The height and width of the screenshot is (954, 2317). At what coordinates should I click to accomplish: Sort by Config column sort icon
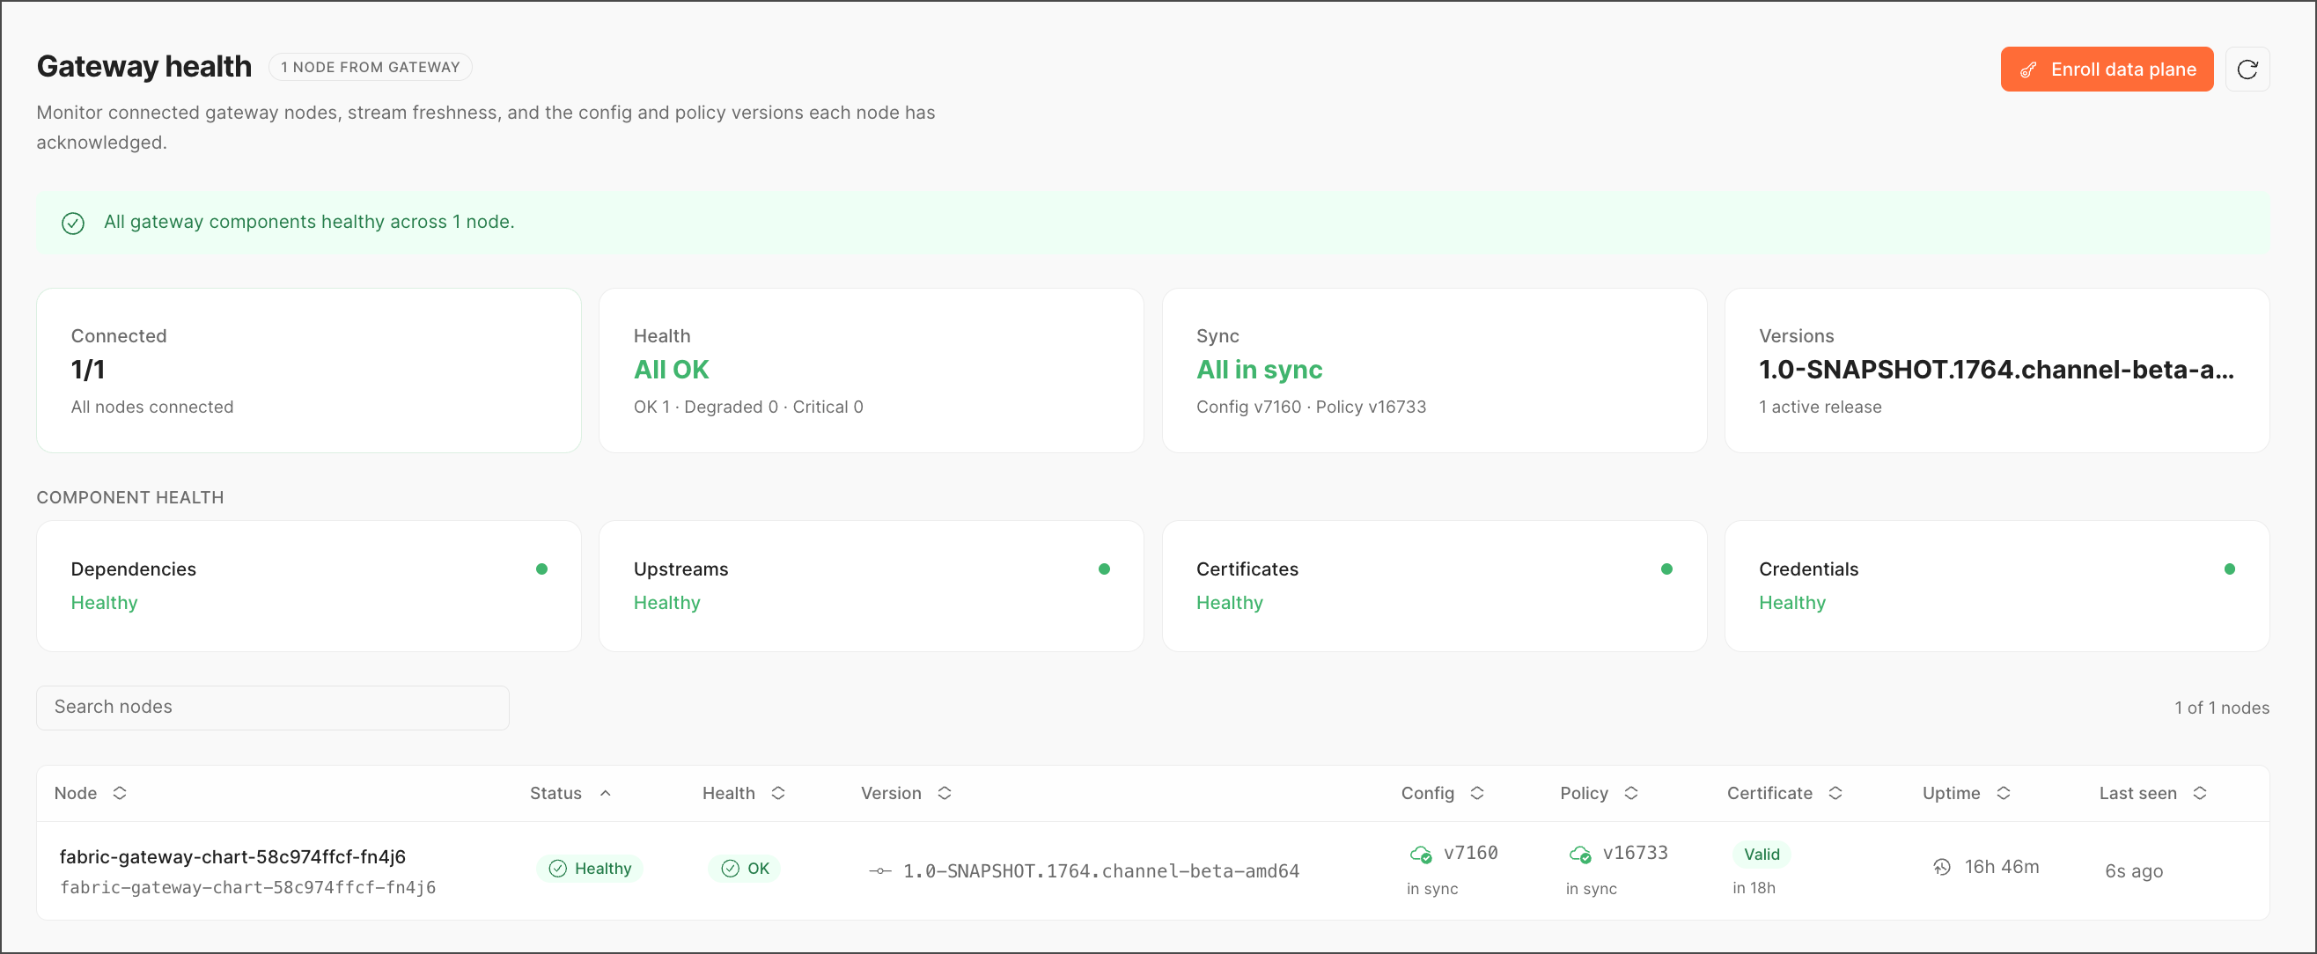click(x=1477, y=793)
